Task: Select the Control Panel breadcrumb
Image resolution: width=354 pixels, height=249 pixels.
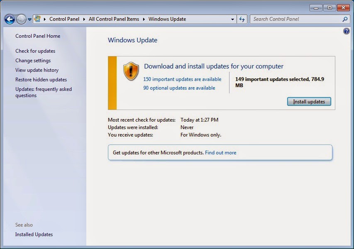Action: click(x=64, y=19)
